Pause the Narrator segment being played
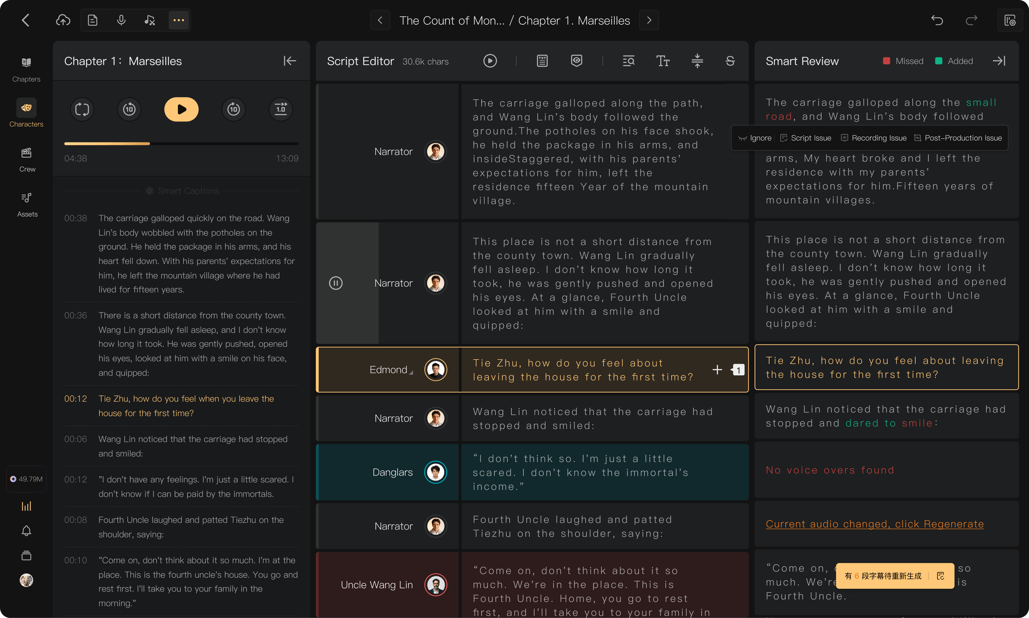 [336, 283]
